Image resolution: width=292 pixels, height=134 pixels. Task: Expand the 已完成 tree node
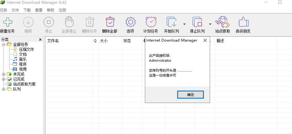[3, 79]
